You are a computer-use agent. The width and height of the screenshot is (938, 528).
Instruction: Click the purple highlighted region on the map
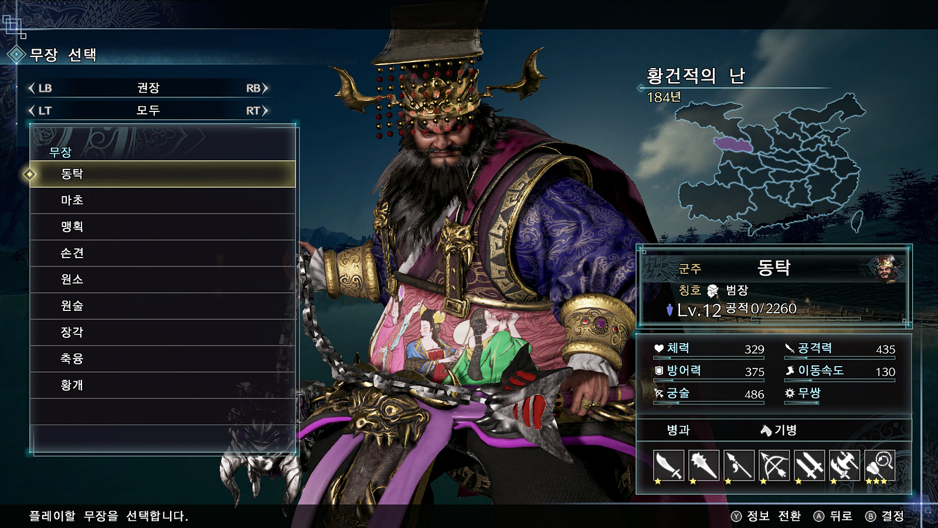pos(733,144)
